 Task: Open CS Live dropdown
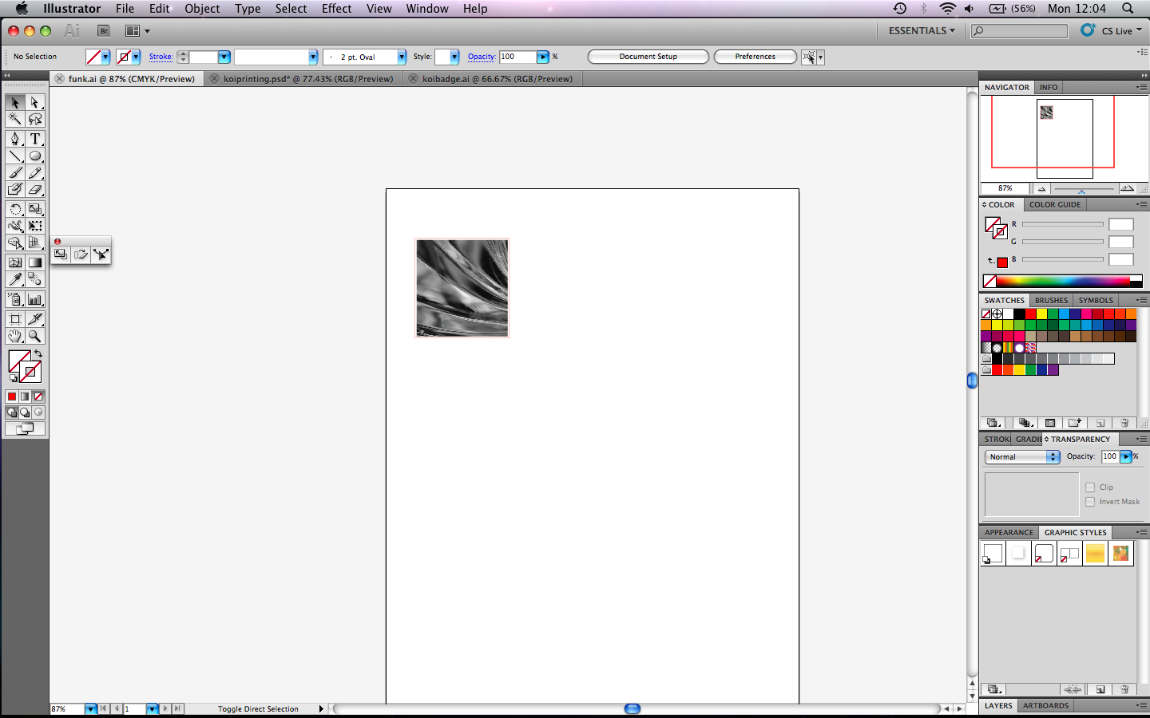(1112, 30)
